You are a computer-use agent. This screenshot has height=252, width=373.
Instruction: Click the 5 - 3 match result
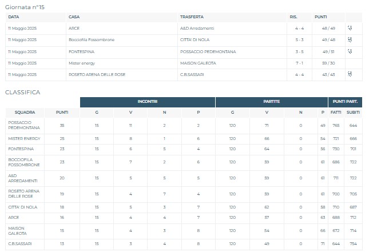300,39
